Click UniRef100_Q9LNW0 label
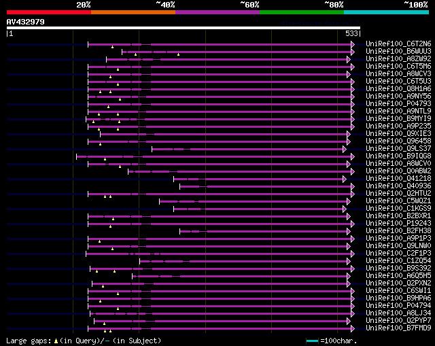The width and height of the screenshot is (435, 346). click(398, 246)
